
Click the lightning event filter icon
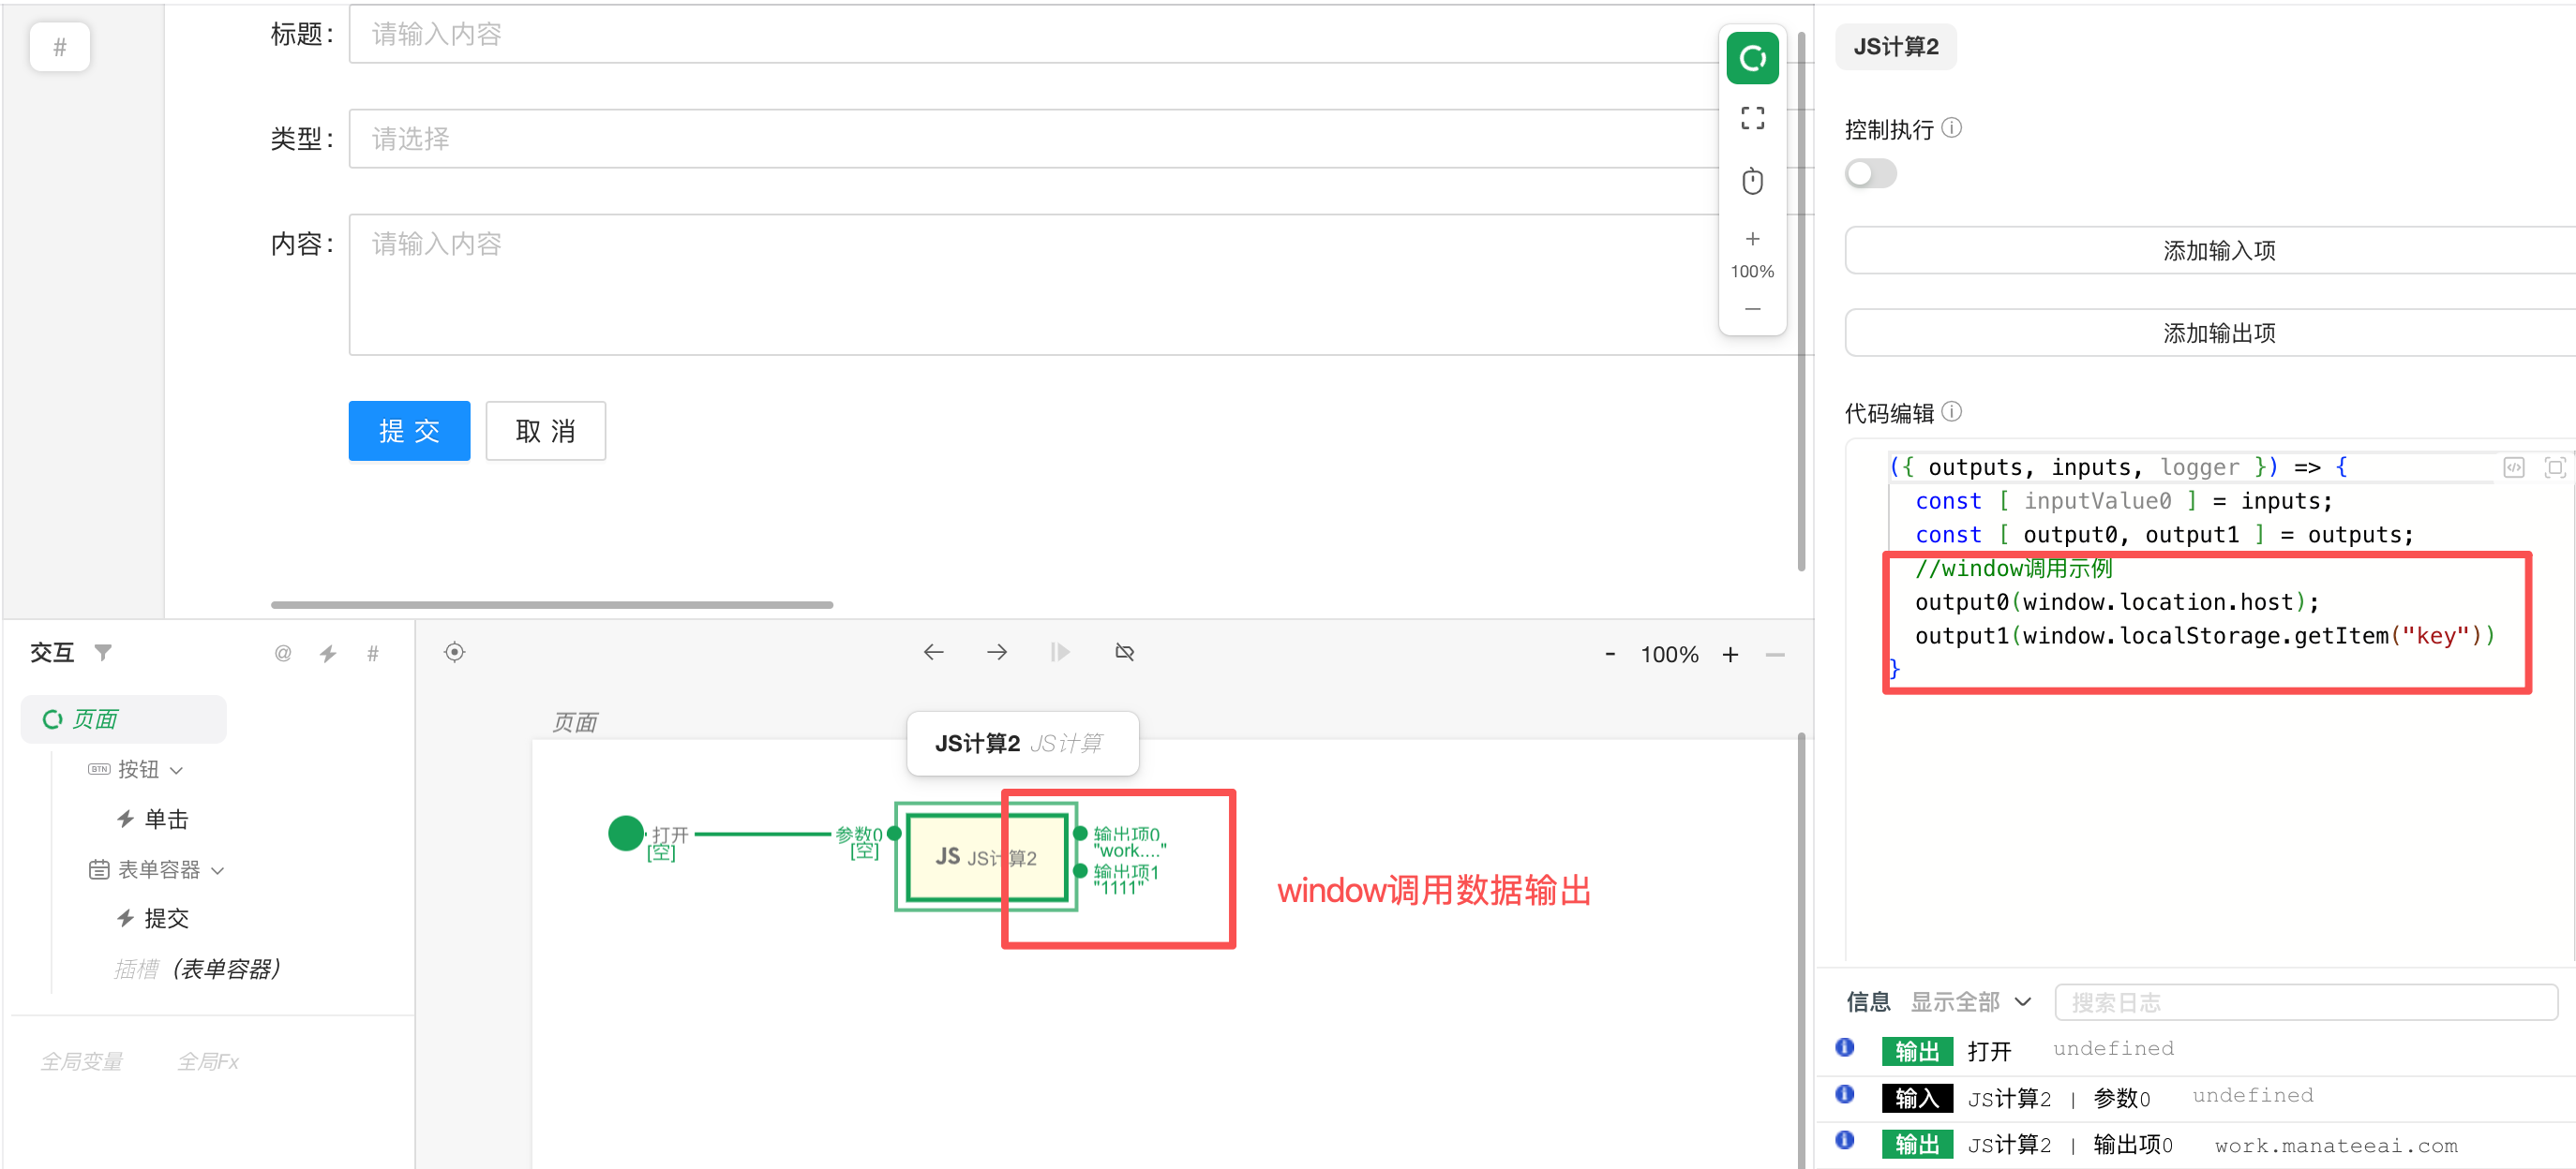click(328, 654)
